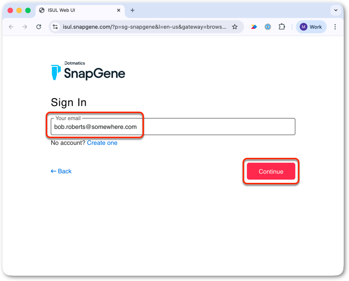Click the colorful arrow extension icon

pyautogui.click(x=254, y=27)
